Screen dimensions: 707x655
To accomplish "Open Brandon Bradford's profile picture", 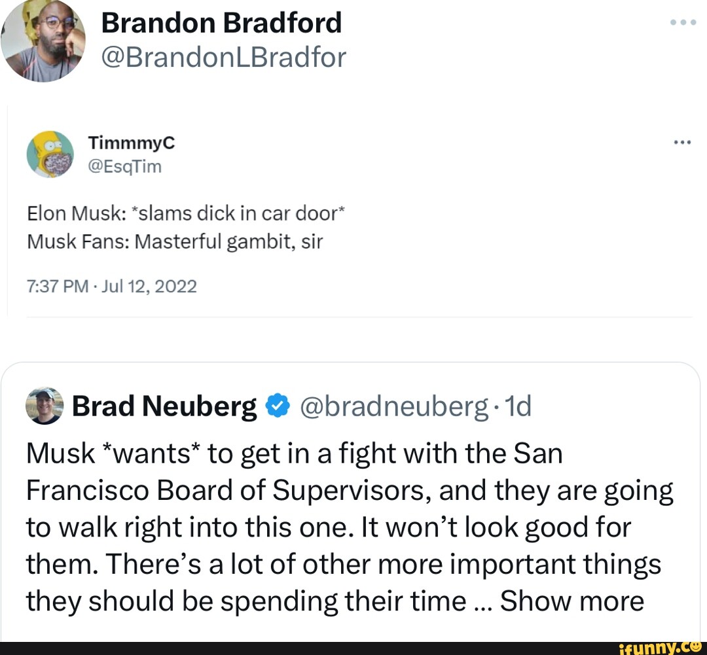I will [43, 41].
